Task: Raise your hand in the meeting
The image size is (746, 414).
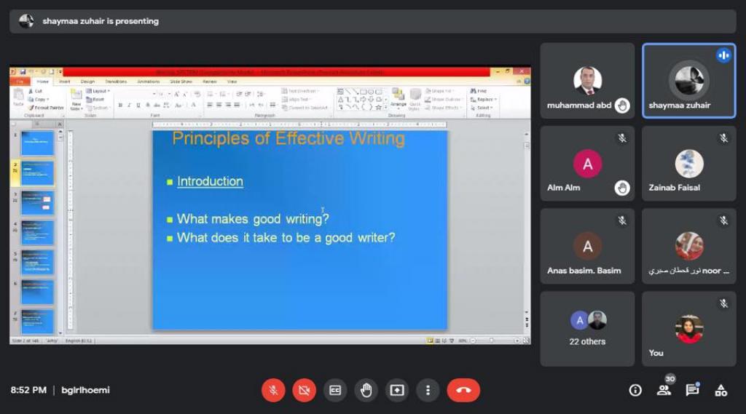Action: tap(366, 390)
